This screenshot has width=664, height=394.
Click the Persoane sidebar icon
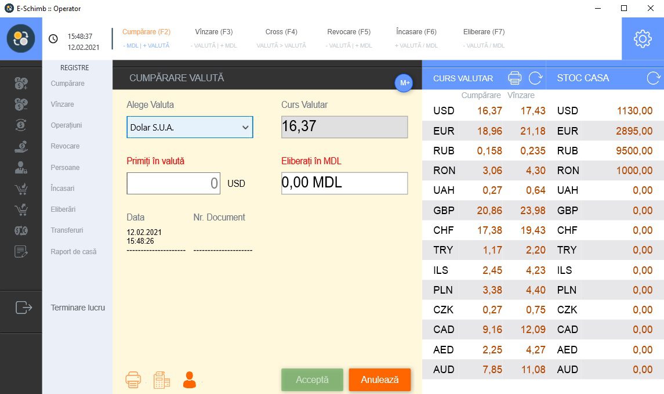(x=21, y=168)
